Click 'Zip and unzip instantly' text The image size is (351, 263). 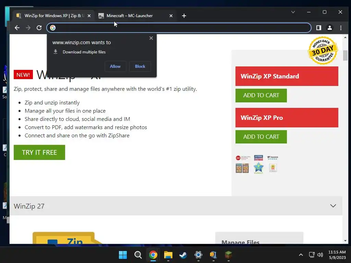52,103
